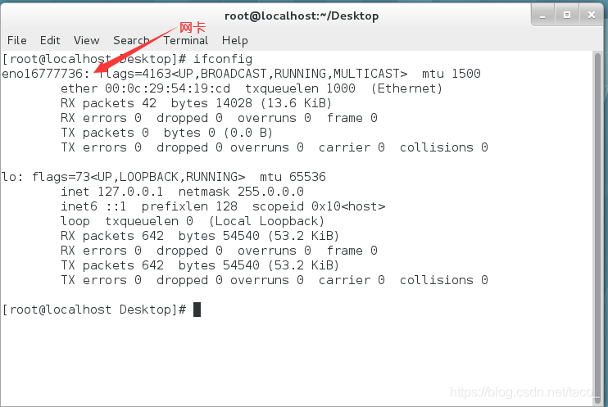Click the (Ethernet) label
608x407 pixels.
pos(406,88)
